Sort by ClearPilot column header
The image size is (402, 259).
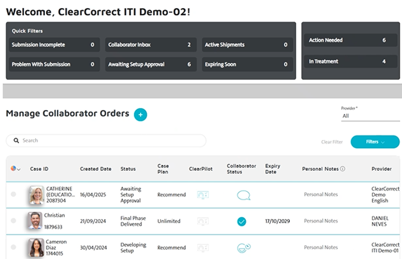point(201,169)
